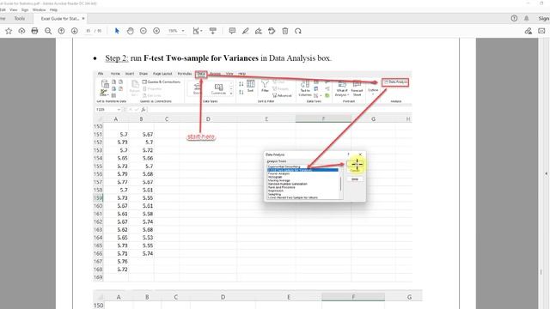Print the document with printer icon
This screenshot has width=550, height=309.
[34, 31]
